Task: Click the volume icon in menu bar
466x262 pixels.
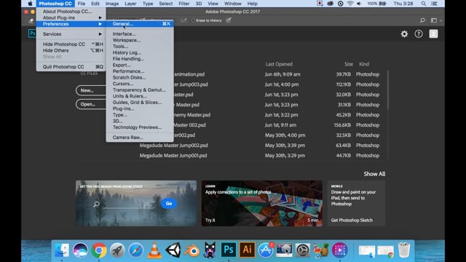Action: pos(359,4)
